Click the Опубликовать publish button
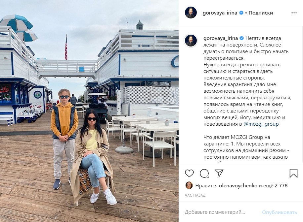 (280, 212)
